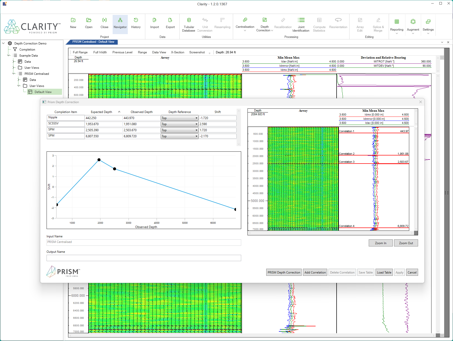The image size is (453, 341).
Task: Click the Array Edit icon
Action: click(360, 25)
